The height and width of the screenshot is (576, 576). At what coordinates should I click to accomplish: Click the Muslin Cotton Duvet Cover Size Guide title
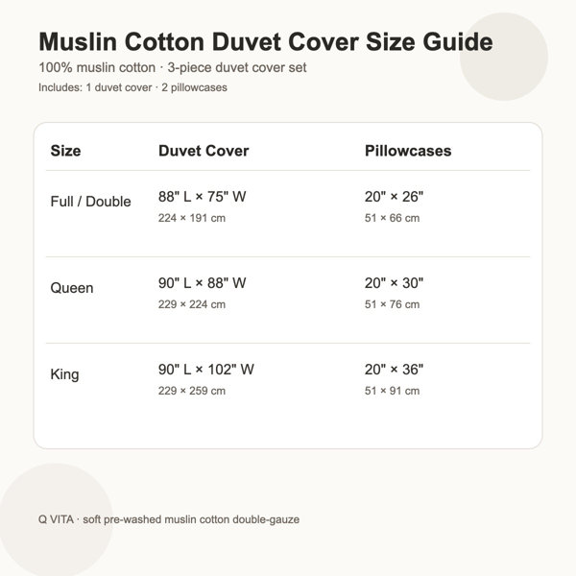pyautogui.click(x=266, y=41)
